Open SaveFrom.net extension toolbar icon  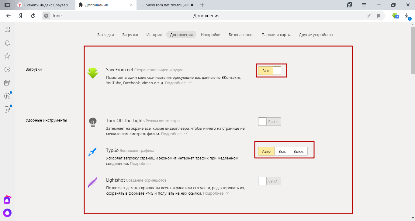[395, 16]
